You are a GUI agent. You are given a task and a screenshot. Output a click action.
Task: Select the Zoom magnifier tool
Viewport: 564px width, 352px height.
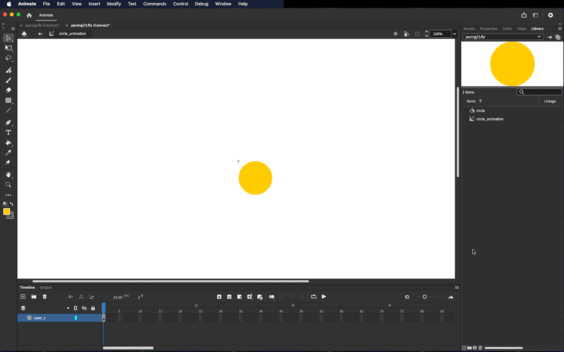[x=8, y=185]
